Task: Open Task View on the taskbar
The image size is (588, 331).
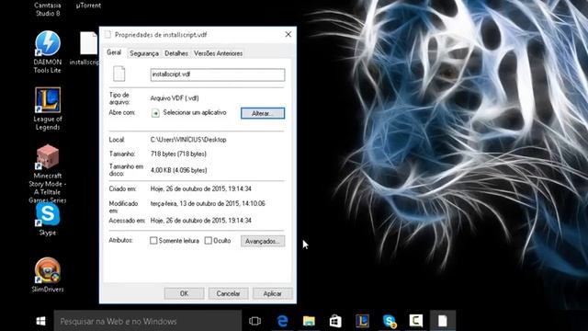Action: click(x=254, y=321)
